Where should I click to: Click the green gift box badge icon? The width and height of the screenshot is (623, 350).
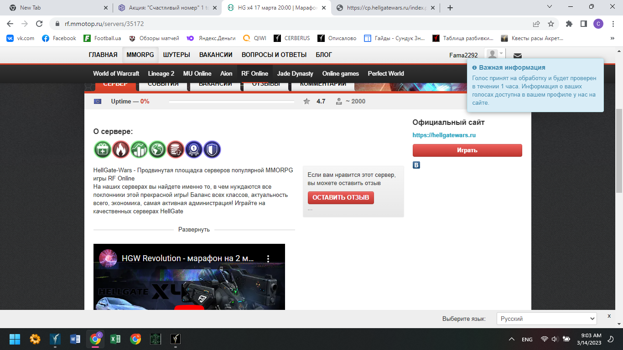[103, 149]
